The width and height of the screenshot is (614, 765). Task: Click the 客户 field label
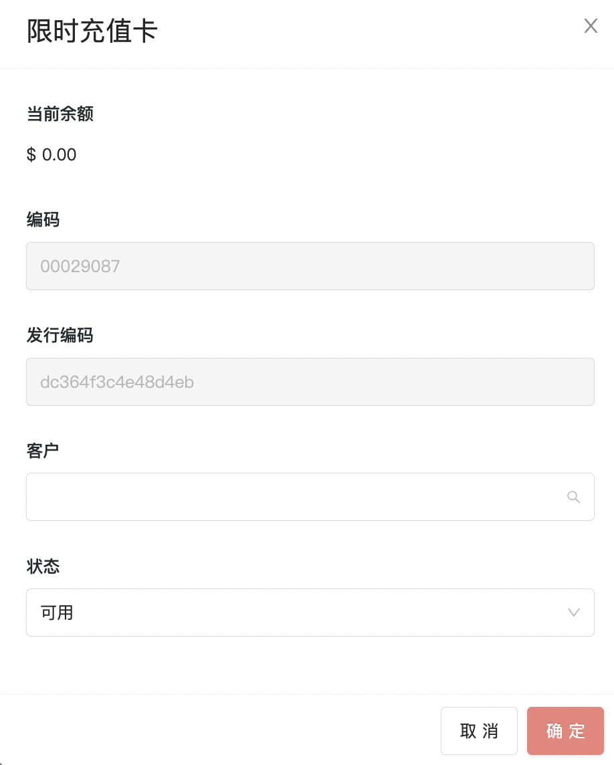(43, 451)
